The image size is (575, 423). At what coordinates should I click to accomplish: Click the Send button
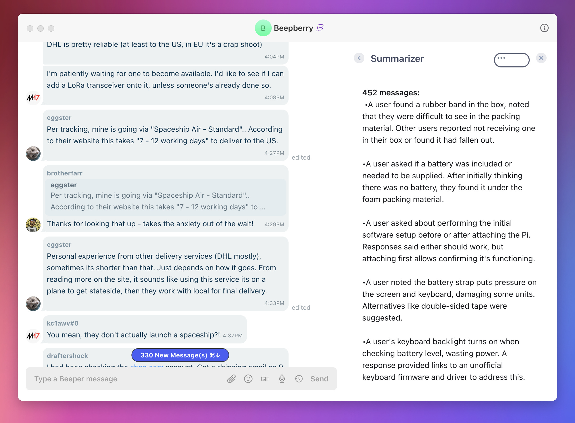pos(320,378)
